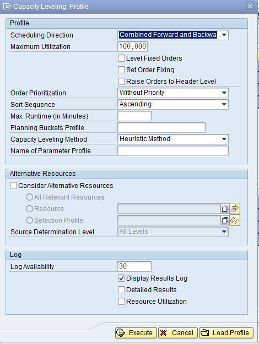Uncheck Display Results Log
This screenshot has height=344, width=259.
(x=121, y=278)
